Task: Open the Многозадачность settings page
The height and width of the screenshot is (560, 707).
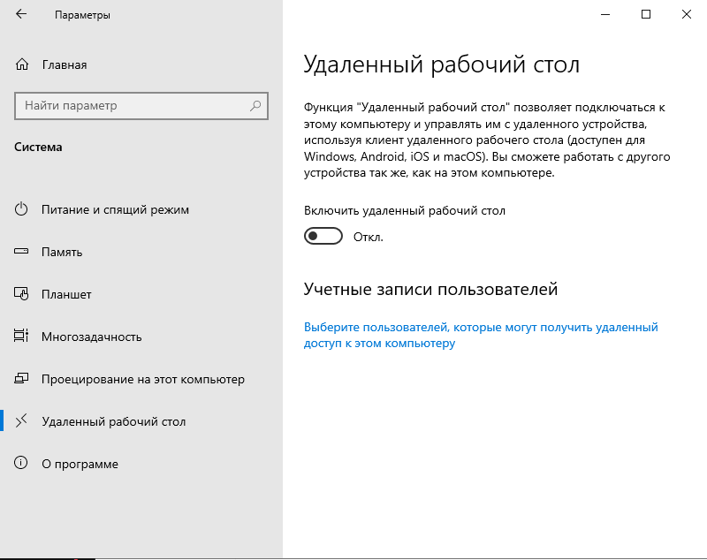Action: 95,337
